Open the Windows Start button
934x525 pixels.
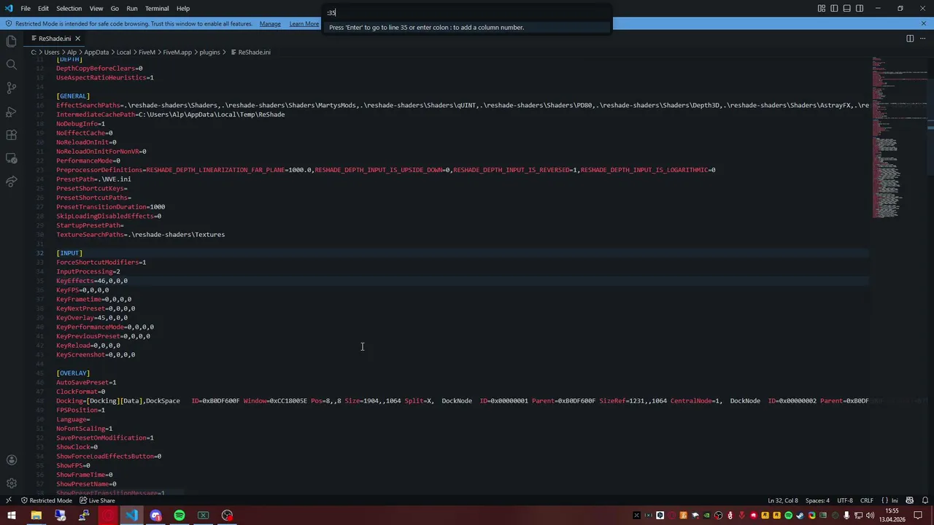pos(12,516)
